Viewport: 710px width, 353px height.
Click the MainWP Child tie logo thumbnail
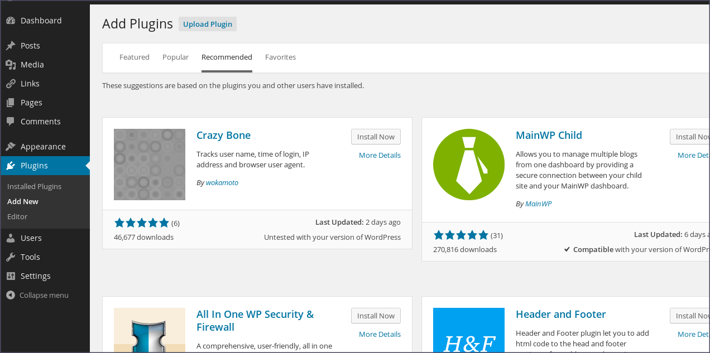click(x=469, y=165)
